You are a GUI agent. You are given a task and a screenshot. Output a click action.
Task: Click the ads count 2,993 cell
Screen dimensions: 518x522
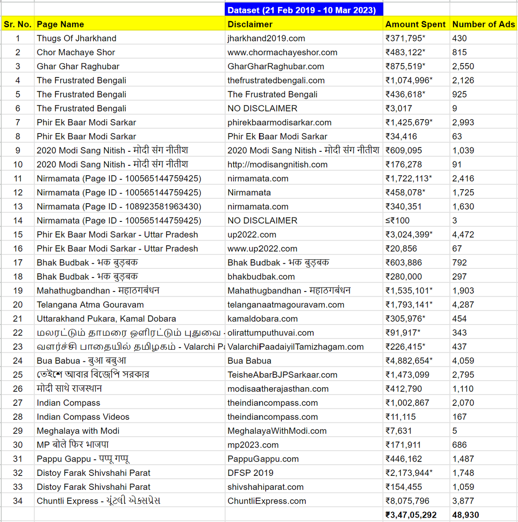[x=484, y=122]
